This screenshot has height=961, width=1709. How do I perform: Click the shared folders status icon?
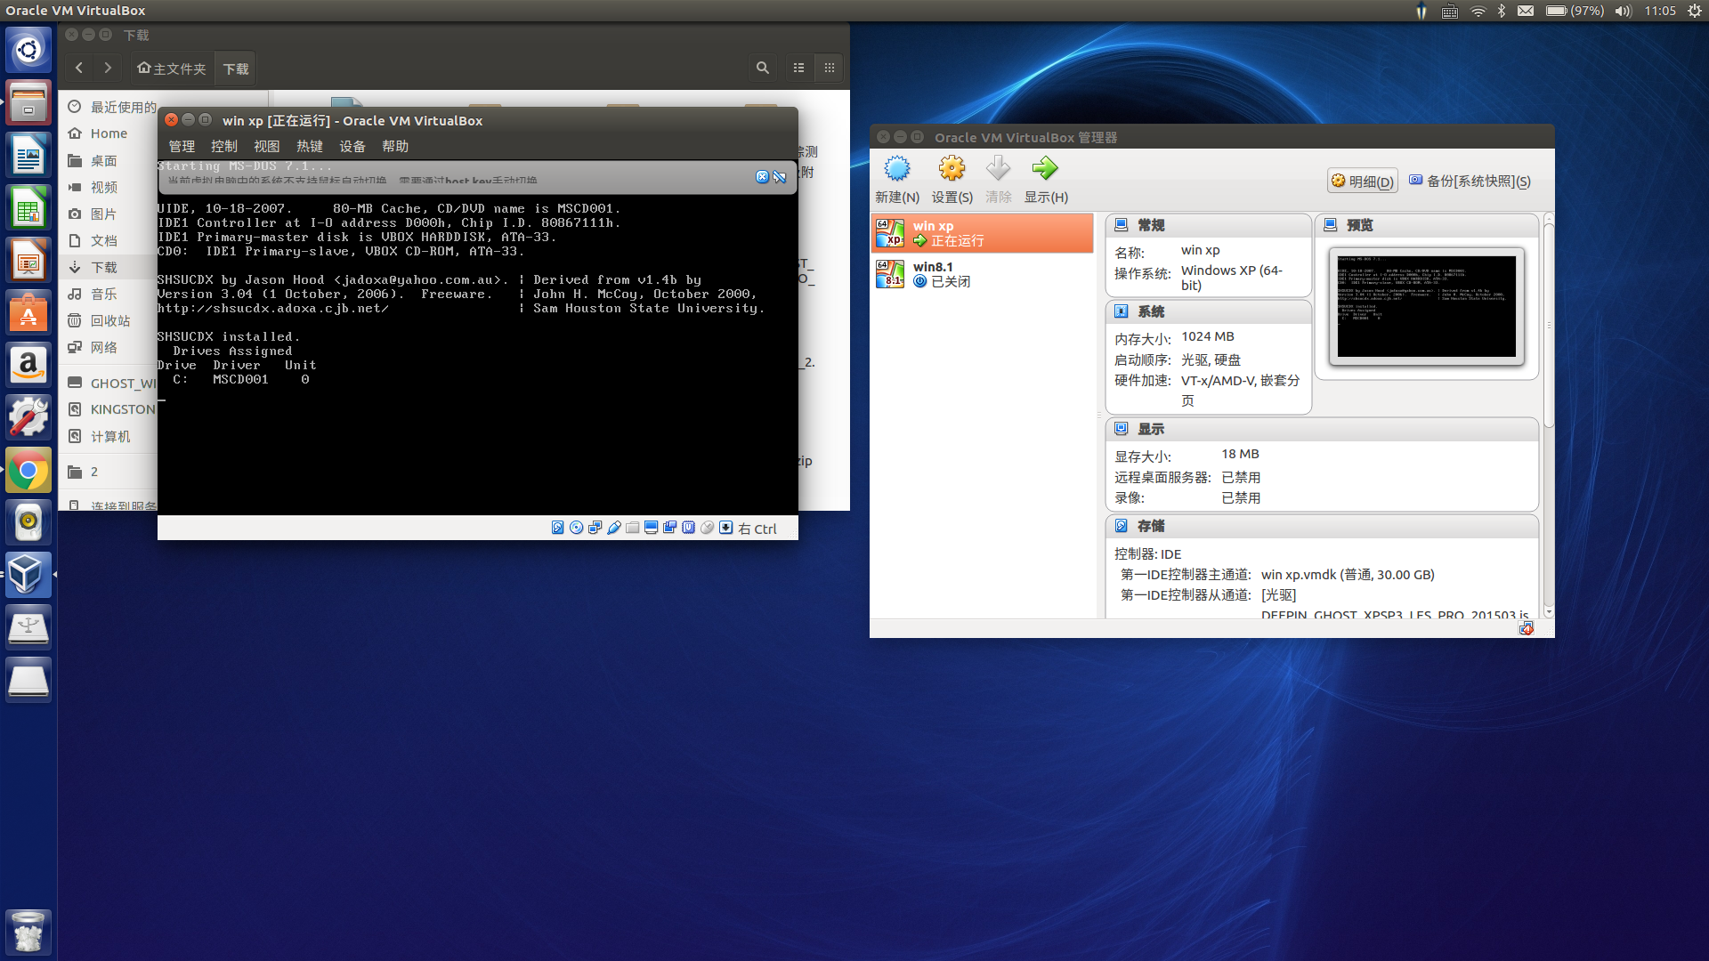tap(632, 528)
